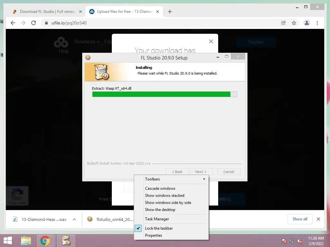Reload the ufile.io page
This screenshot has height=247, width=330.
click(x=34, y=23)
